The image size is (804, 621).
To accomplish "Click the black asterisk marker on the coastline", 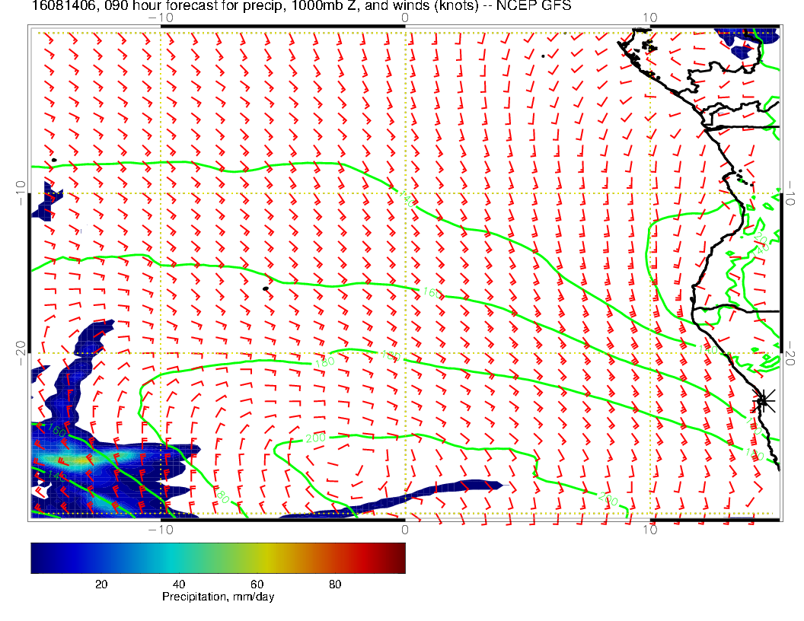I will pyautogui.click(x=764, y=400).
